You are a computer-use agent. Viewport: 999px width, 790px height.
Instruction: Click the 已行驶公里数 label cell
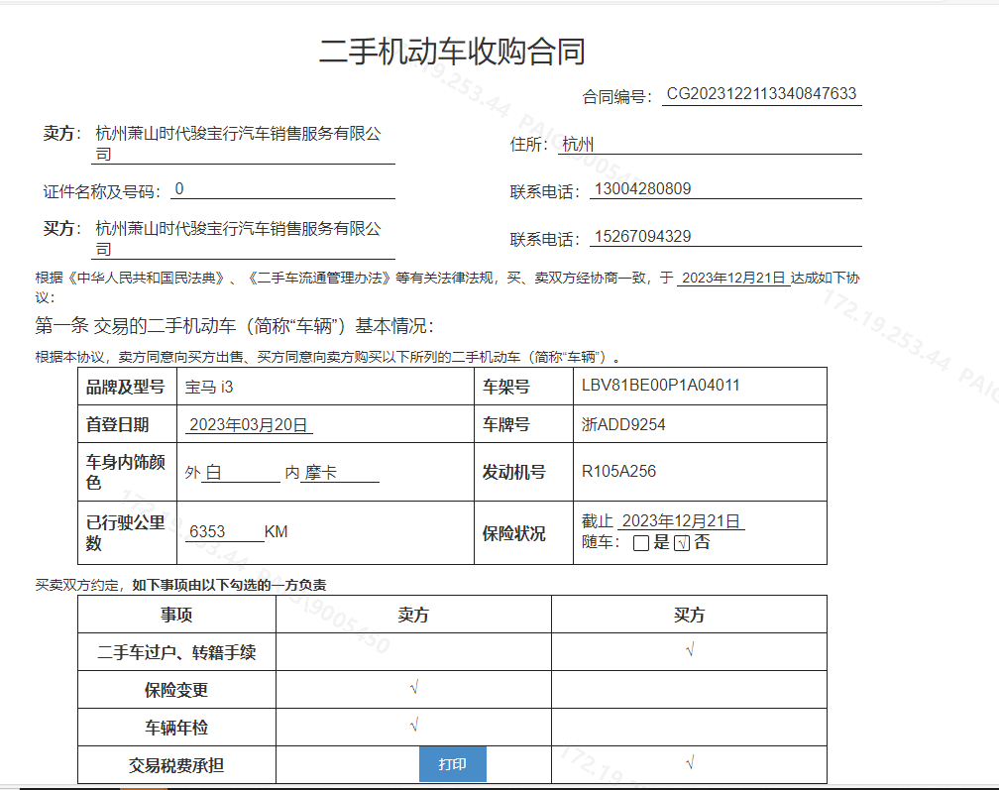(128, 532)
